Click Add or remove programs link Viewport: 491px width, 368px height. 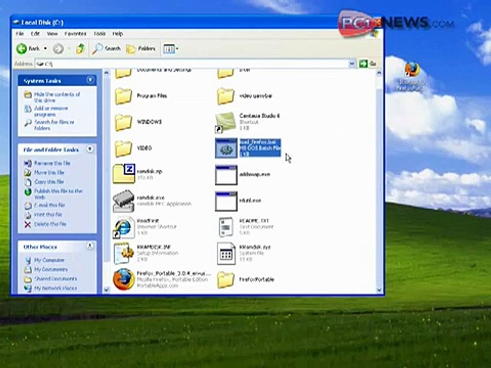pos(51,111)
